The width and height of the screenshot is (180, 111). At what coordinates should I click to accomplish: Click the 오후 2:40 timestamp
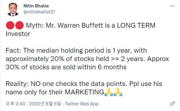(x=16, y=104)
